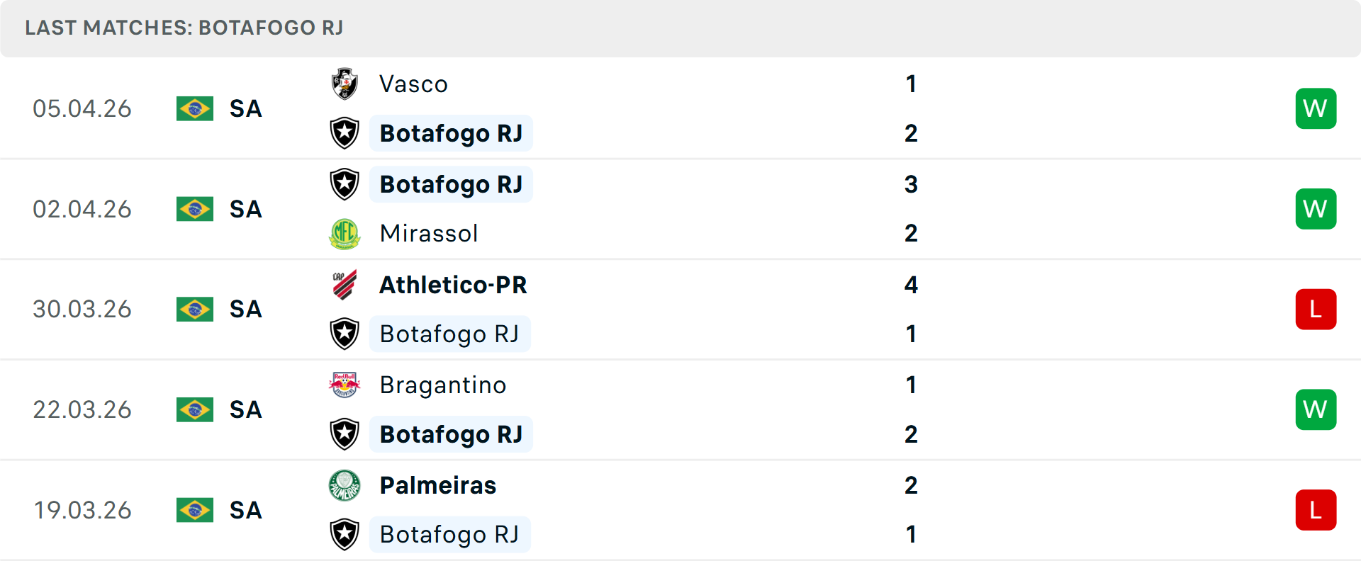Click the Vasco club crest
Viewport: 1361px width, 561px height.
click(345, 84)
